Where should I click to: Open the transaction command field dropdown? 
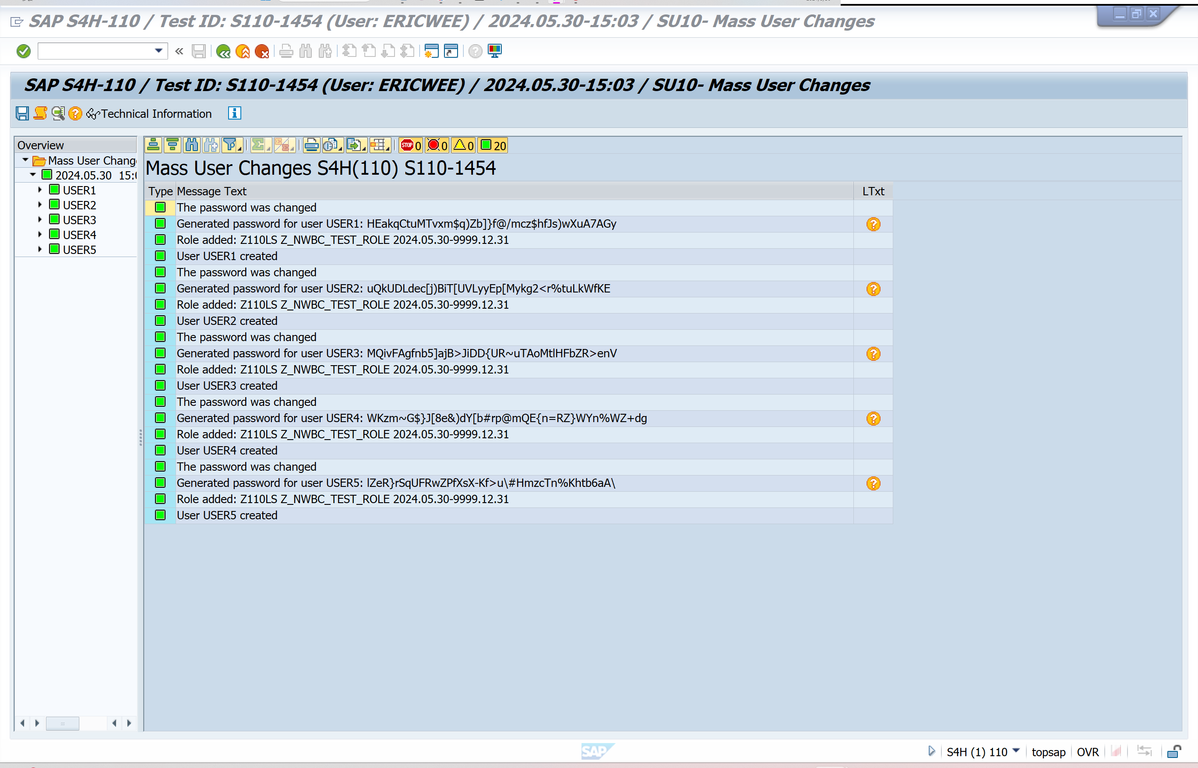click(x=159, y=51)
